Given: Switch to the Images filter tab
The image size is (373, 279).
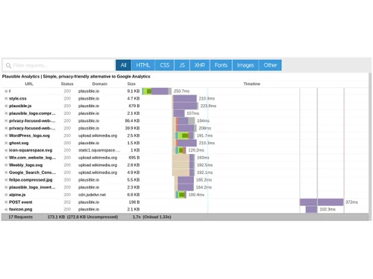Looking at the screenshot, I should click(245, 65).
